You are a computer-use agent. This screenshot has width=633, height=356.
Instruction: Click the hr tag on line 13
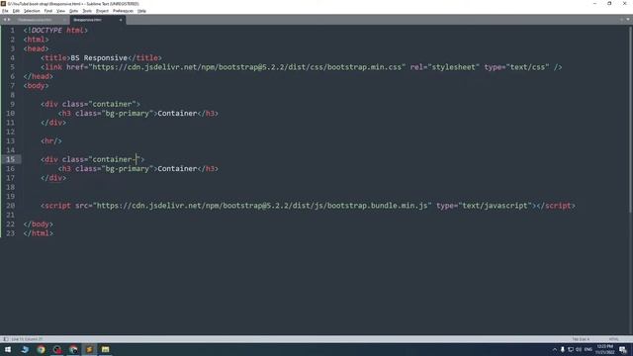[x=51, y=141]
